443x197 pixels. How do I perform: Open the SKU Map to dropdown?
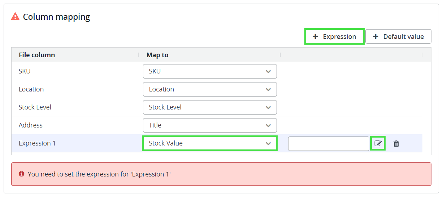[x=210, y=71]
